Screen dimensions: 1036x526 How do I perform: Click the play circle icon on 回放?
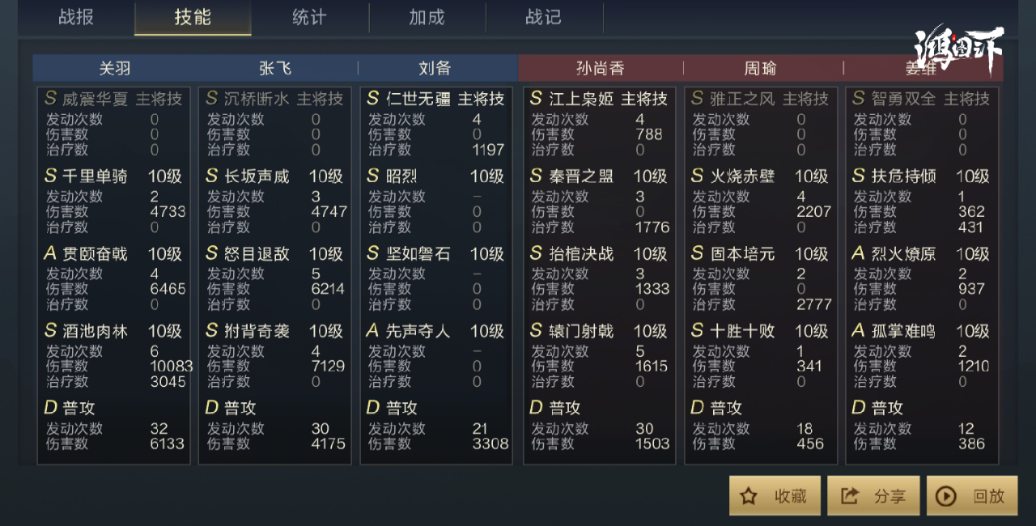946,496
